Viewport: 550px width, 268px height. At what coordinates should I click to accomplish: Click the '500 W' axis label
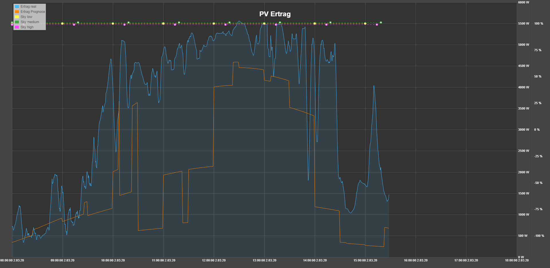523,236
